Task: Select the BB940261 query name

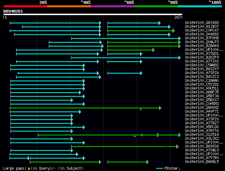Action: pyautogui.click(x=13, y=11)
